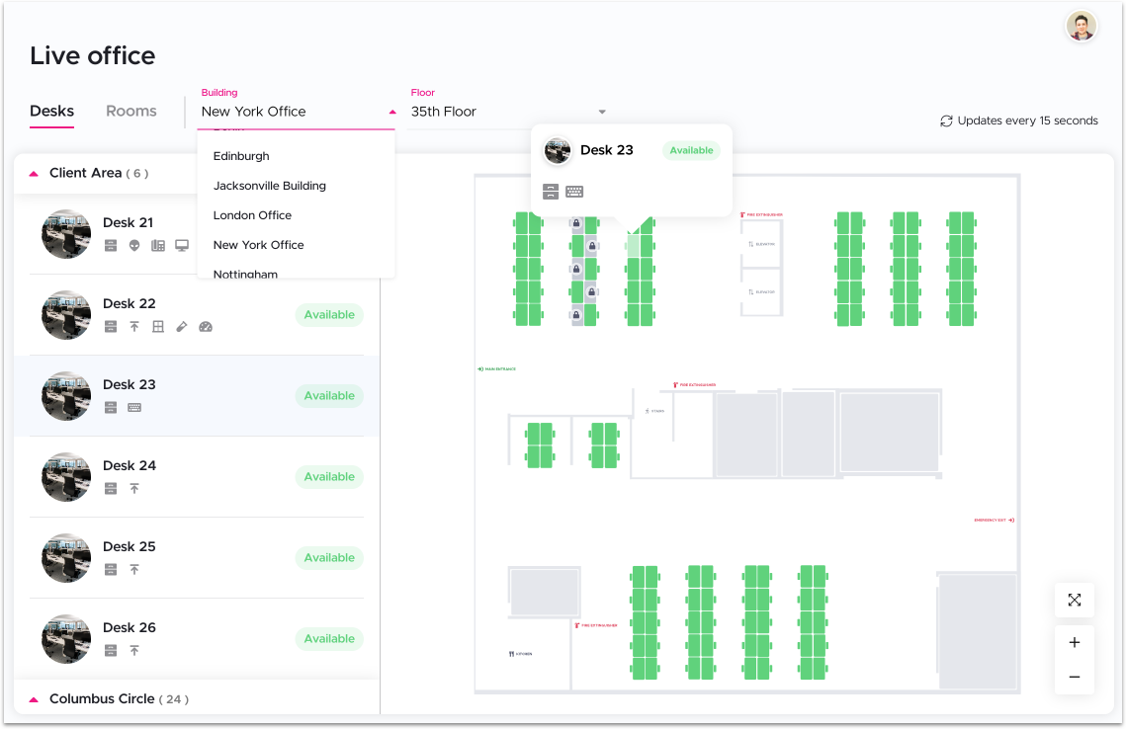Click the refresh icon beside Updates every 15 seconds
Image resolution: width=1126 pixels, height=729 pixels.
tap(946, 121)
